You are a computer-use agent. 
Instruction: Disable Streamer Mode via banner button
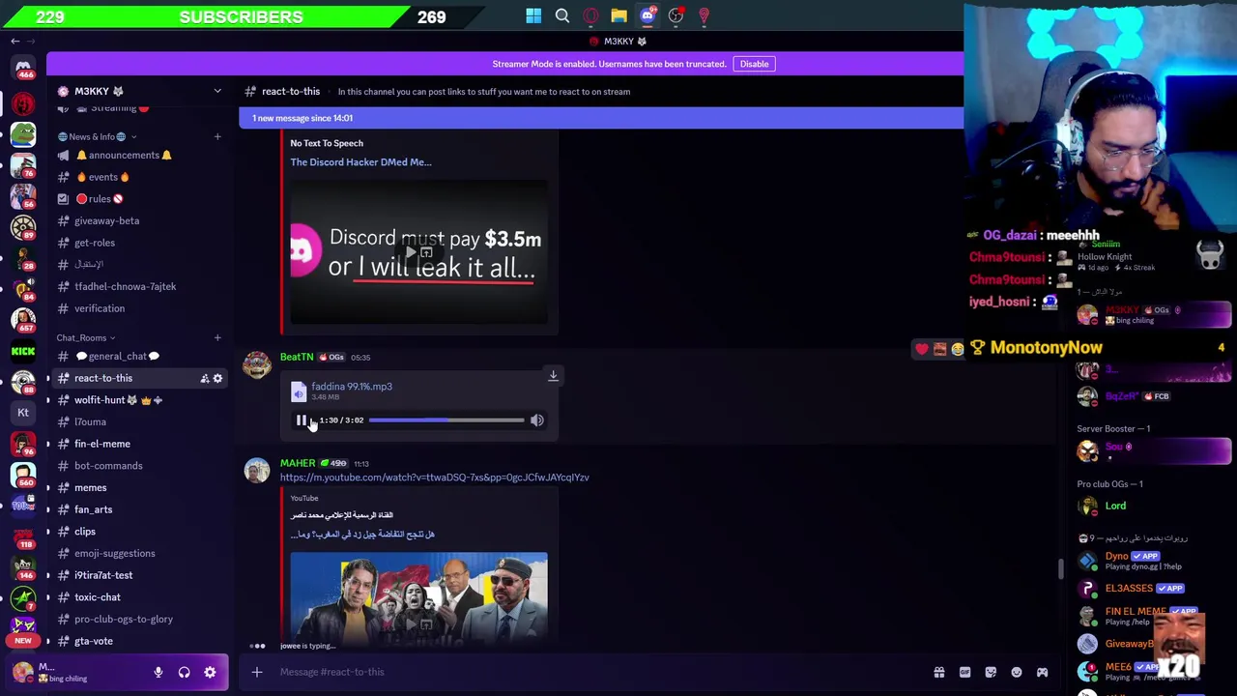click(754, 64)
